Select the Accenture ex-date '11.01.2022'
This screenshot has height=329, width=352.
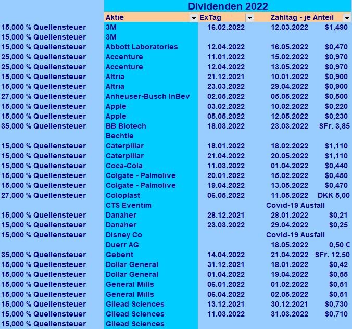coord(226,57)
